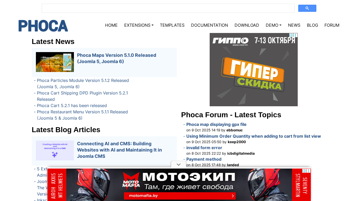The width and height of the screenshot is (358, 201).
Task: Open Phoca Maps news thumbnail image
Action: 55,62
